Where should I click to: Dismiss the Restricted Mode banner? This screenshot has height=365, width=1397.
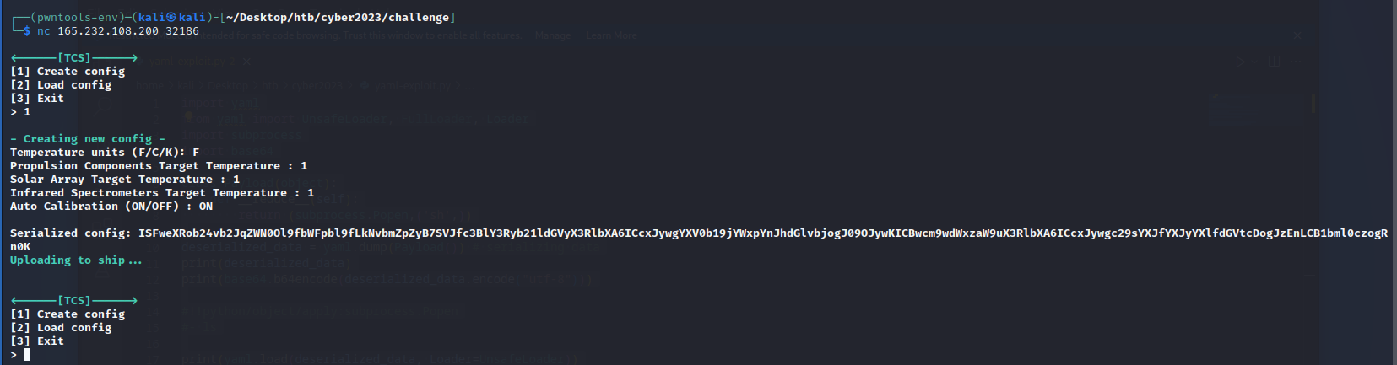pos(1297,35)
